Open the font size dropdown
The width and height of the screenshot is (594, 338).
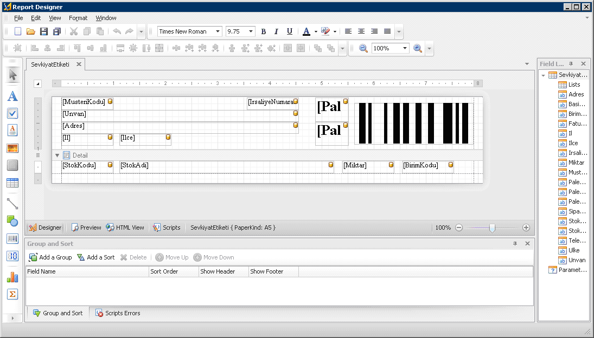coord(251,31)
